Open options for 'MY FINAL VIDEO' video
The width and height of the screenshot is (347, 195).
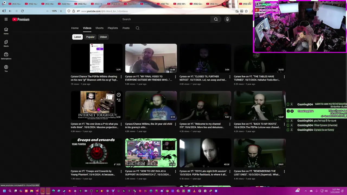(175, 77)
